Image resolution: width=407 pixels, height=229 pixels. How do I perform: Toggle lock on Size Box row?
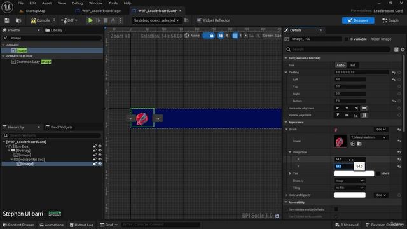[95, 146]
